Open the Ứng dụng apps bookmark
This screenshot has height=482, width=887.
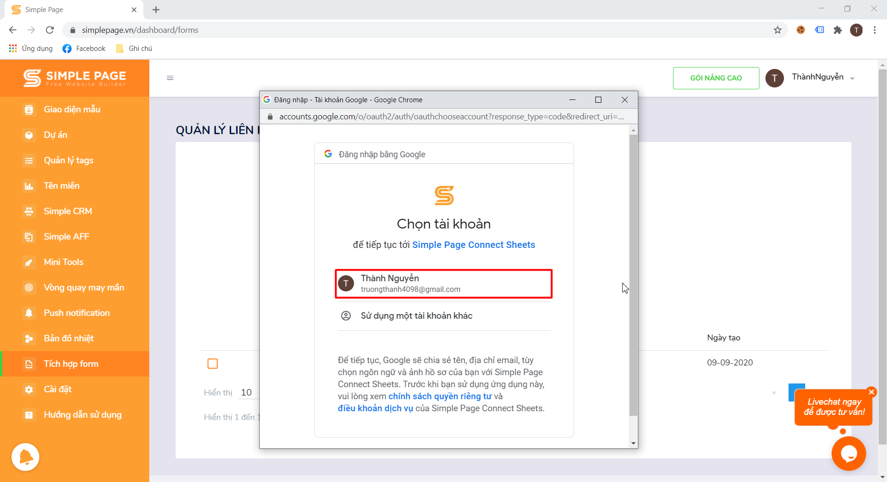coord(31,49)
